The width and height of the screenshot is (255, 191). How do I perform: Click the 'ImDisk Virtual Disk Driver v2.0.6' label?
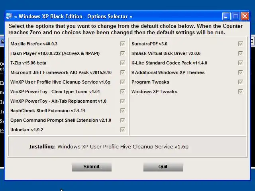click(x=166, y=53)
